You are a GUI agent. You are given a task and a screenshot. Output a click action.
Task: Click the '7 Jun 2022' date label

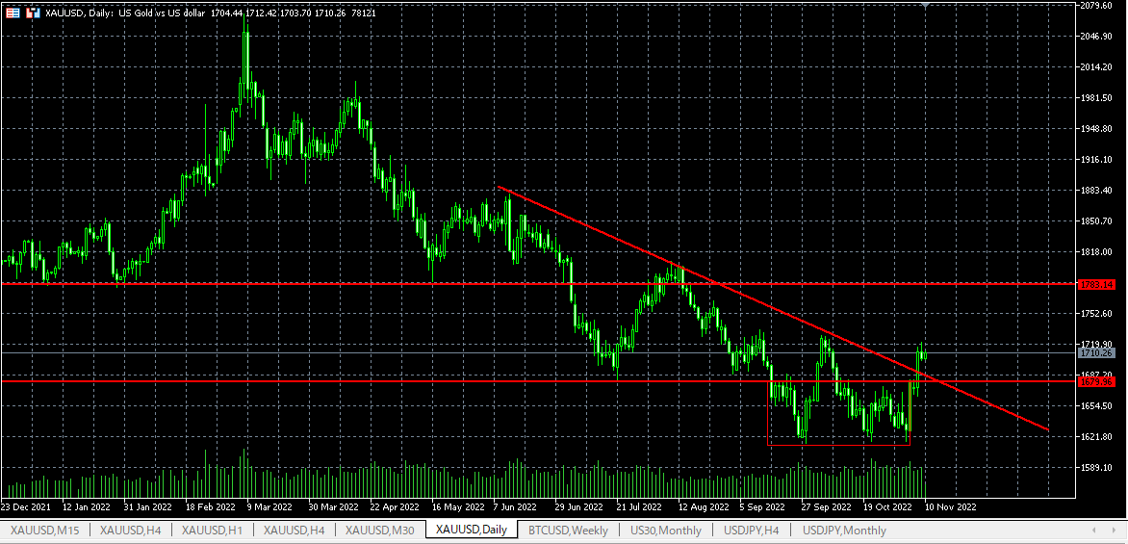tap(516, 506)
